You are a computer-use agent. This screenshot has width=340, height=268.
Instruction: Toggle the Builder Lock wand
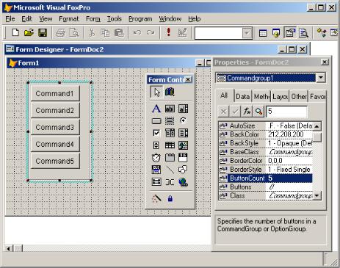coord(156,198)
